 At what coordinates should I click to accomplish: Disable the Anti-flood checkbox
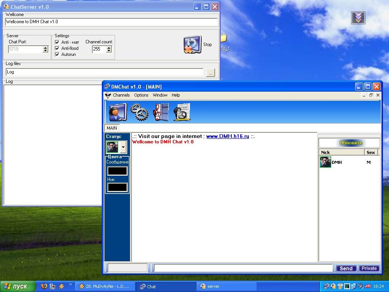point(57,48)
